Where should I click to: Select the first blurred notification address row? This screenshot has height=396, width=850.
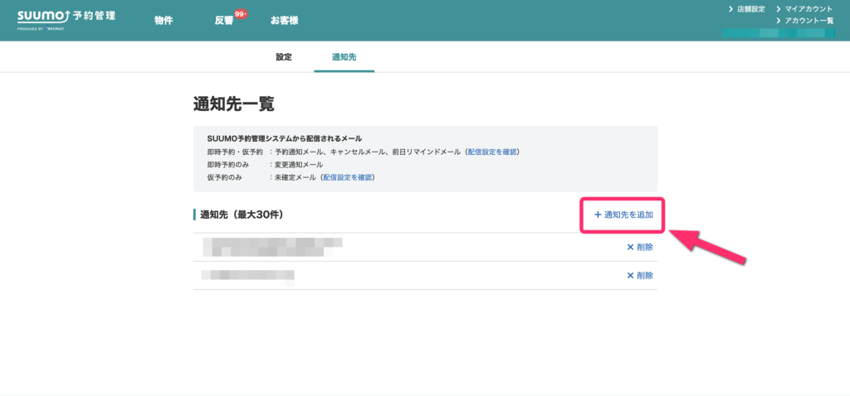(x=274, y=246)
